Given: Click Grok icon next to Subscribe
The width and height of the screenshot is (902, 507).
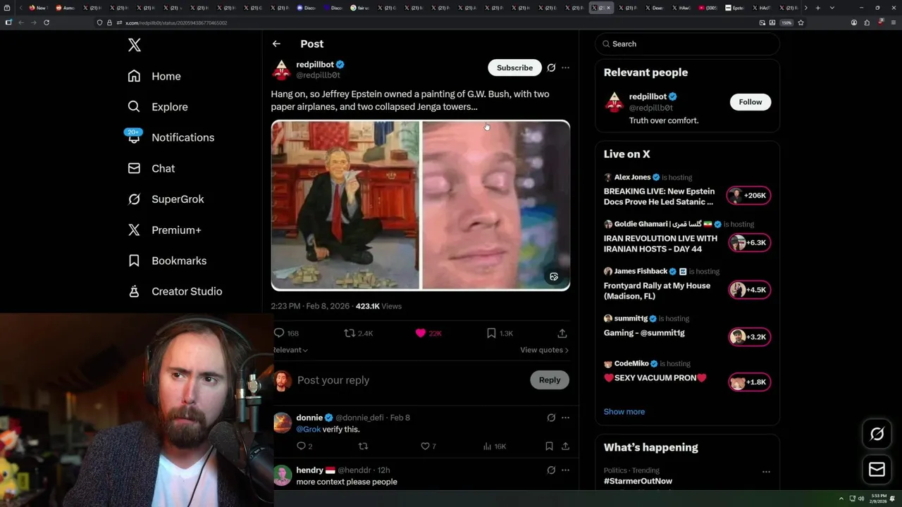Looking at the screenshot, I should click(551, 68).
